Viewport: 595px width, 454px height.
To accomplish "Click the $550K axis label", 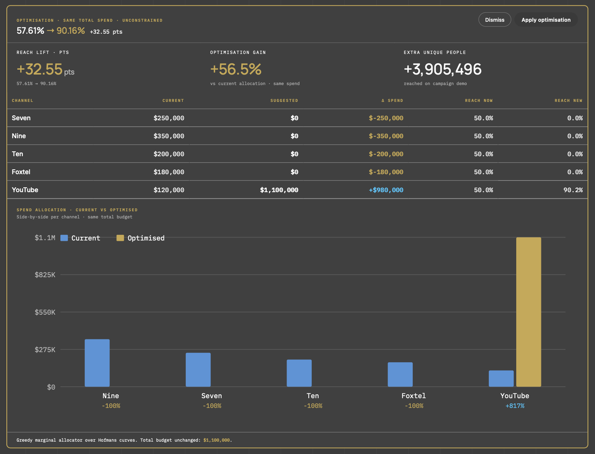I will click(x=45, y=312).
